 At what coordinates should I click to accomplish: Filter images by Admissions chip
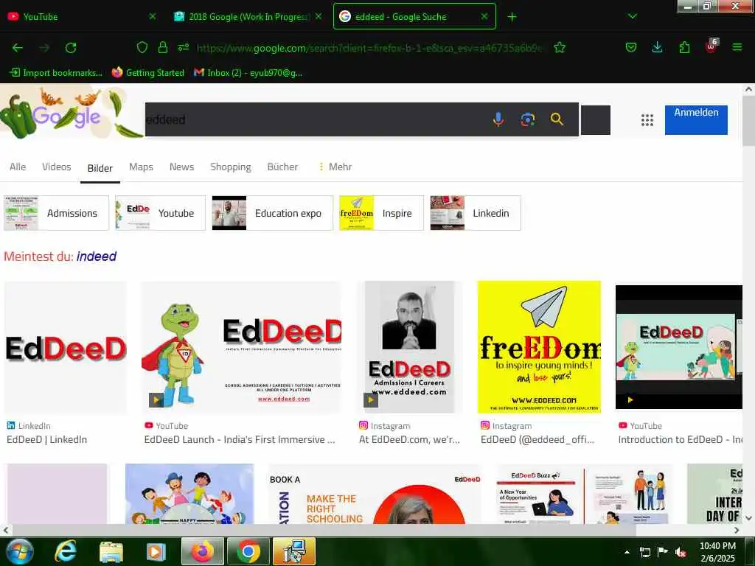pos(56,213)
